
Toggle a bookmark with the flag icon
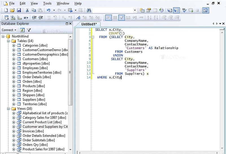tap(78, 18)
